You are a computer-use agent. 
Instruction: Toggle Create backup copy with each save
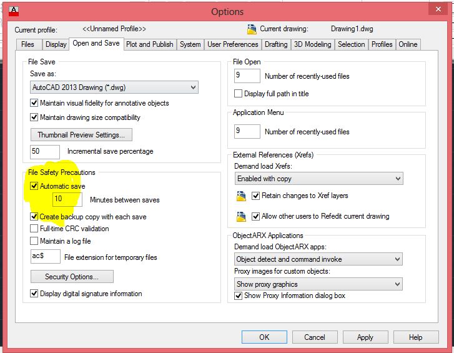pos(34,217)
